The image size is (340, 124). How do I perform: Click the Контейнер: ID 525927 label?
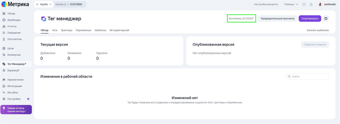241,19
